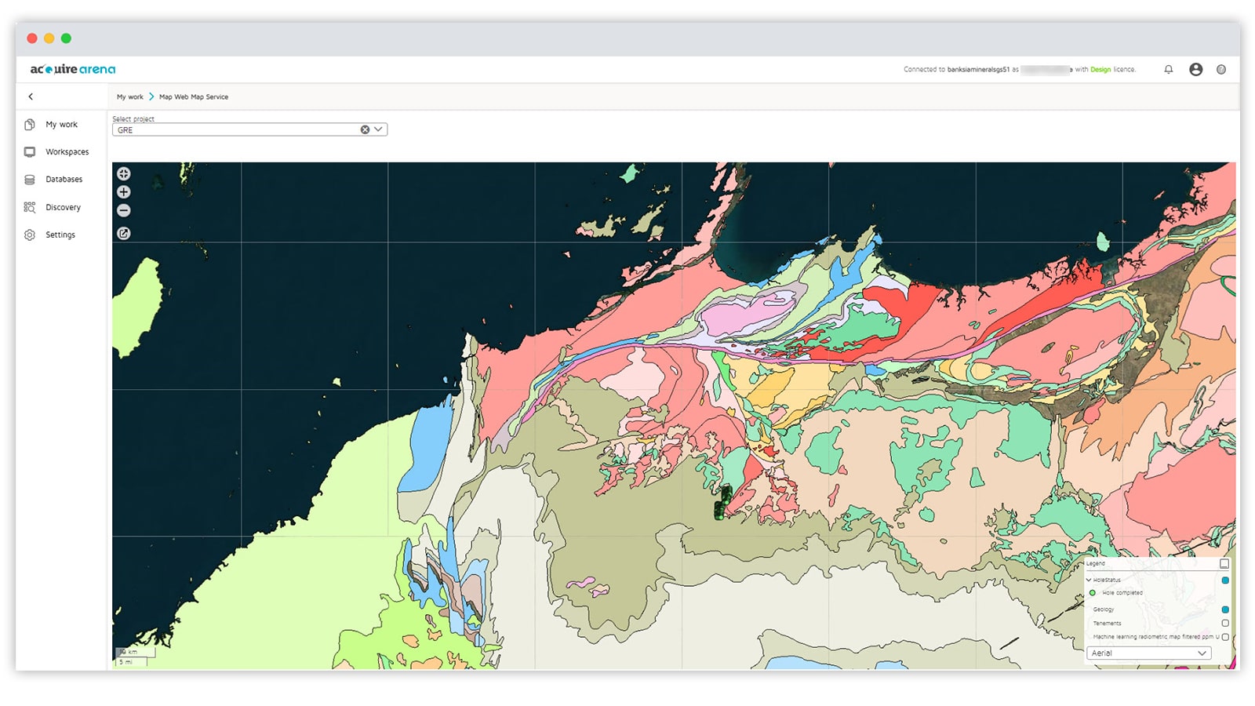Go to My work via the breadcrumb
The height and width of the screenshot is (706, 1255).
click(x=129, y=96)
